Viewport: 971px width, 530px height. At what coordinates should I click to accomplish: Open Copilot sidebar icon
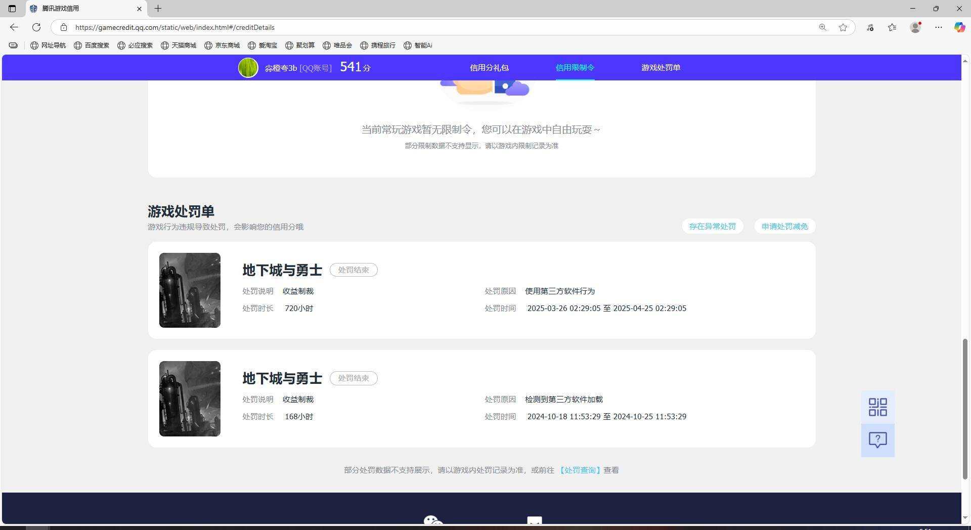point(959,27)
